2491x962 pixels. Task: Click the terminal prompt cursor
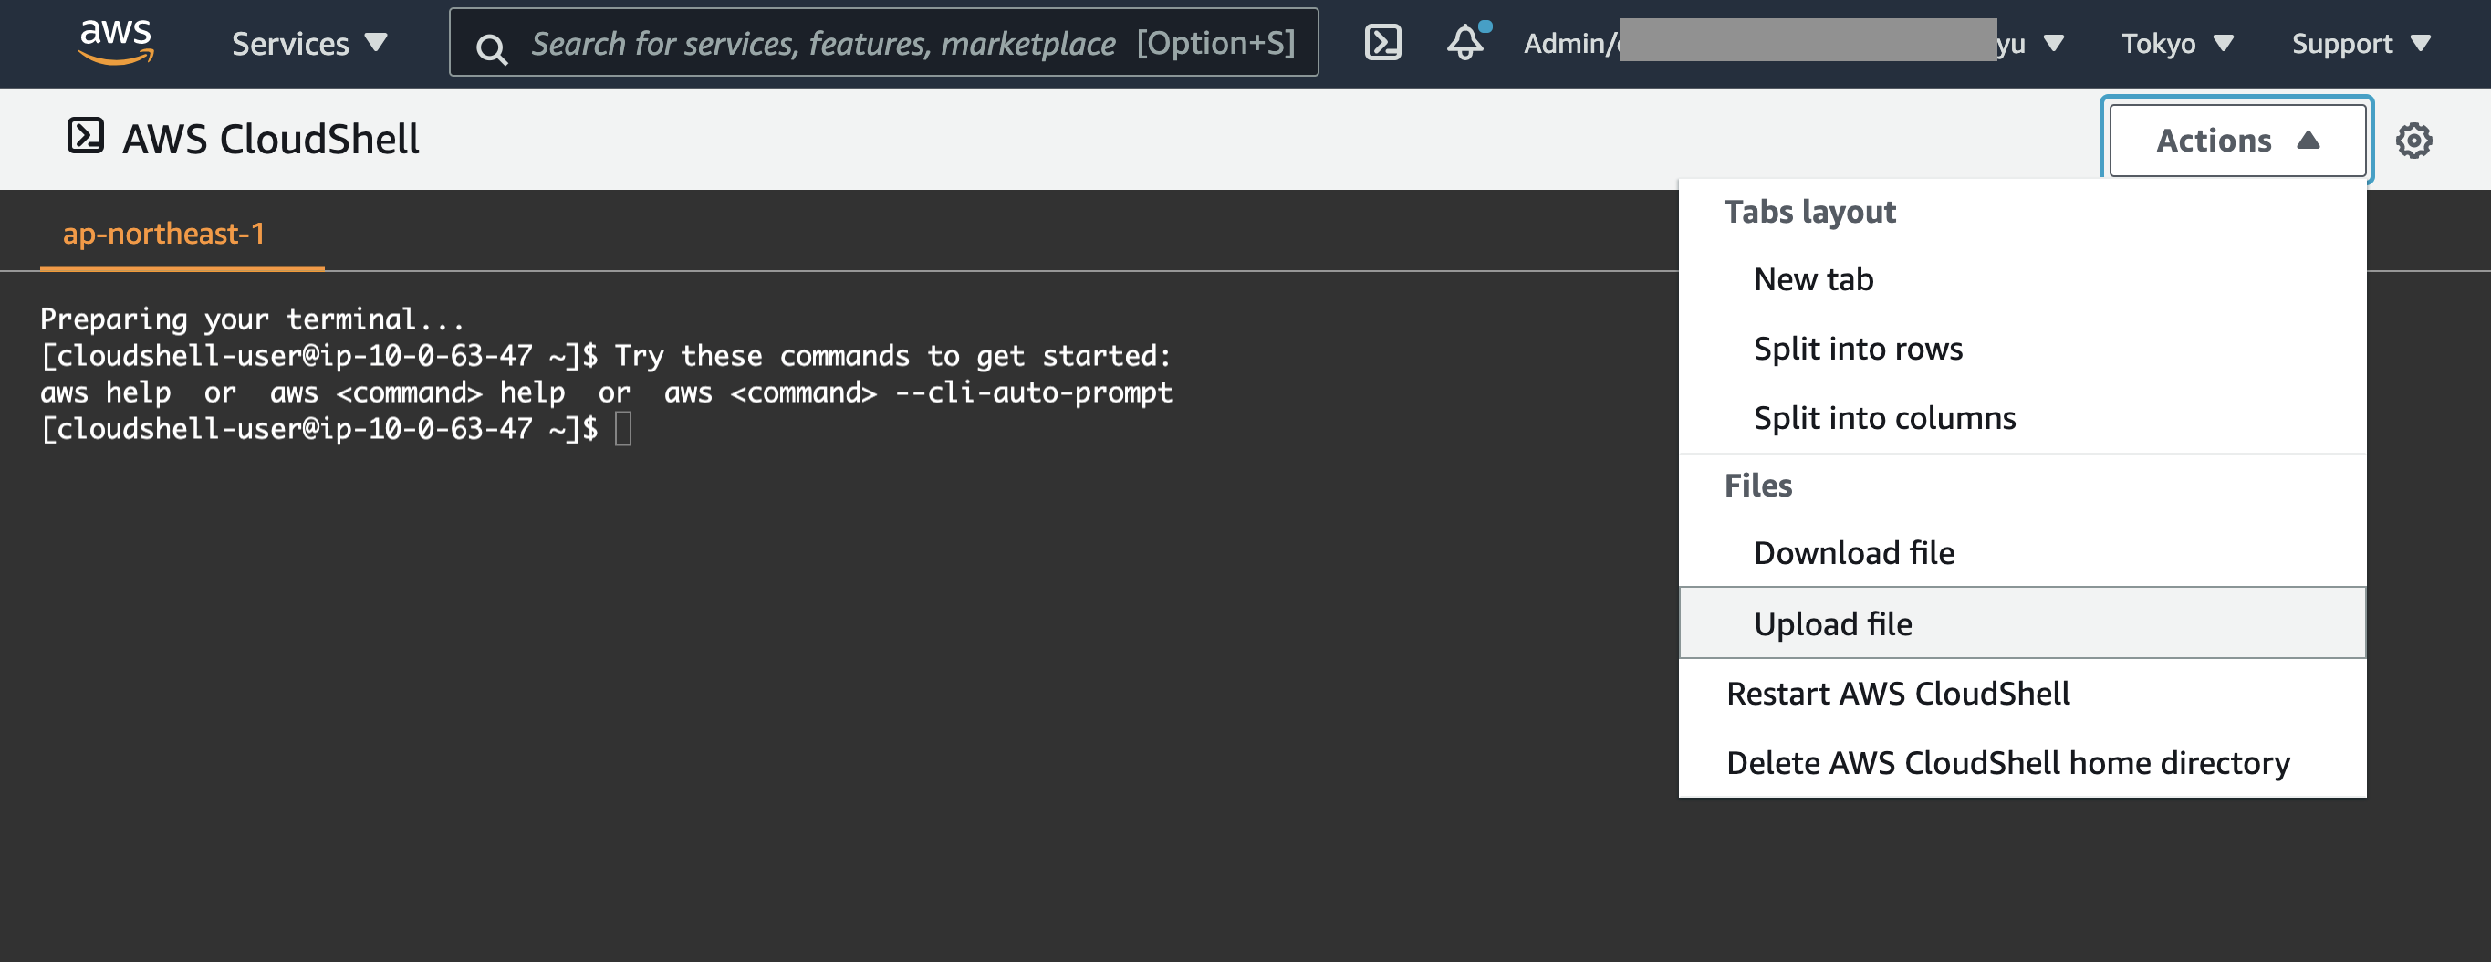point(624,428)
